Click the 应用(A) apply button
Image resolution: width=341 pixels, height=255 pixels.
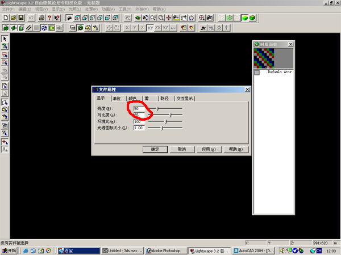click(x=209, y=150)
